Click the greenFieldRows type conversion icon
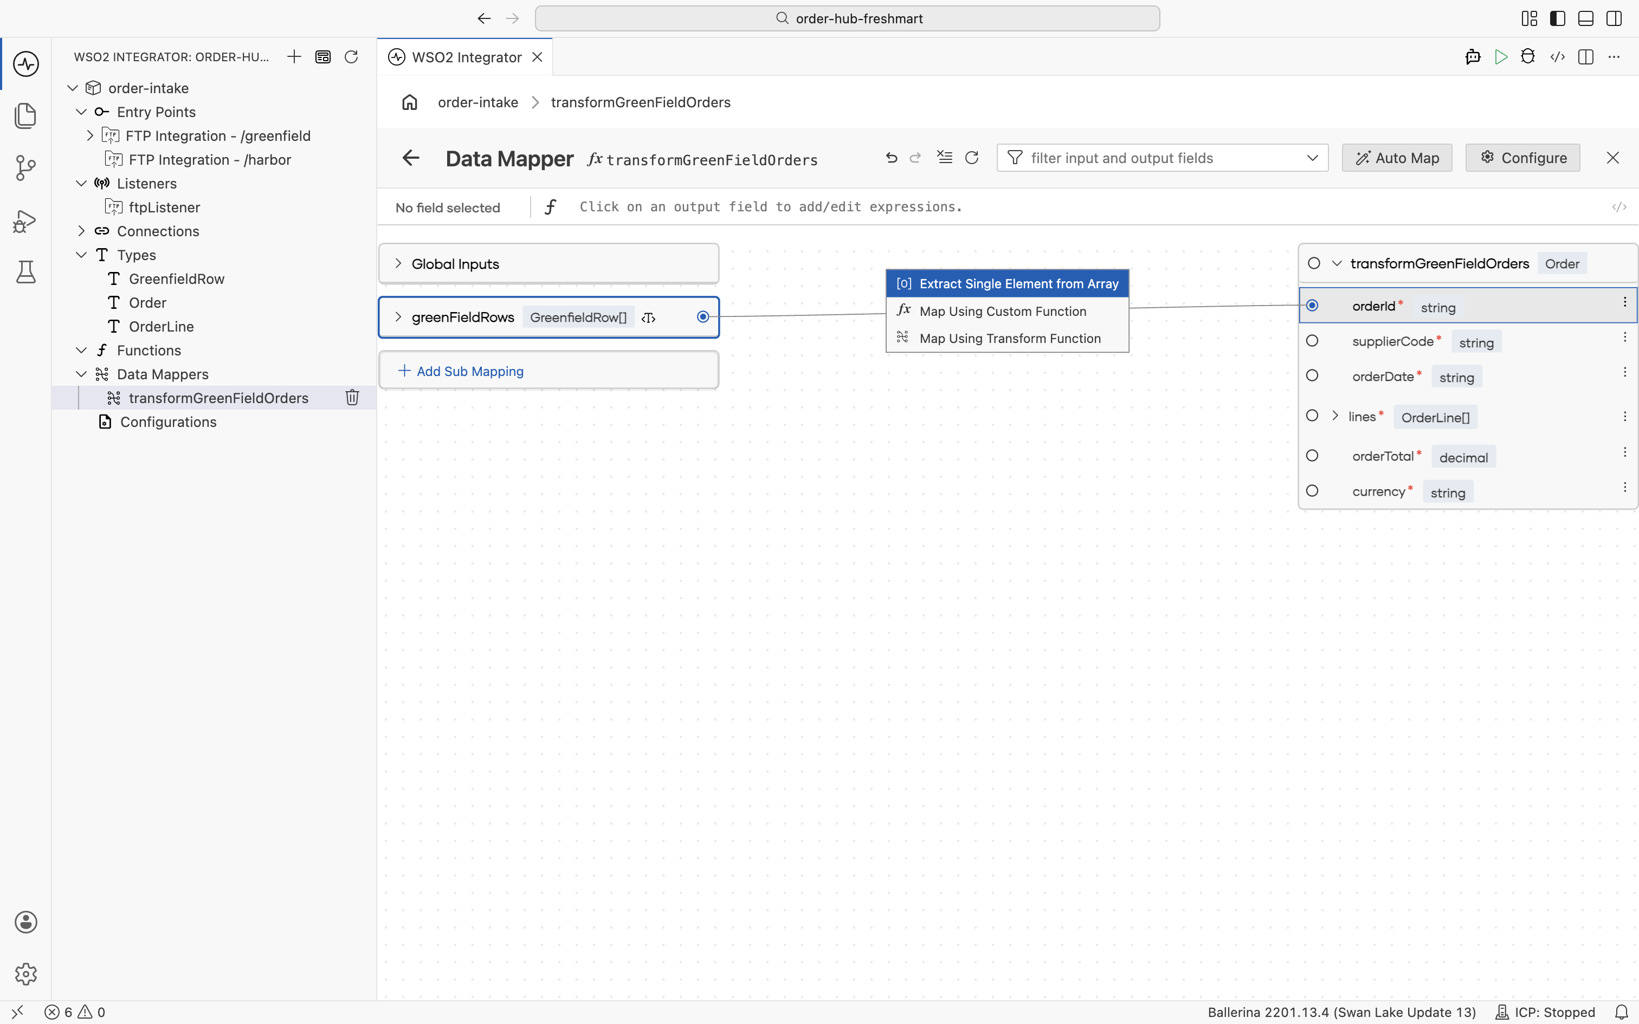1639x1024 pixels. pos(649,317)
